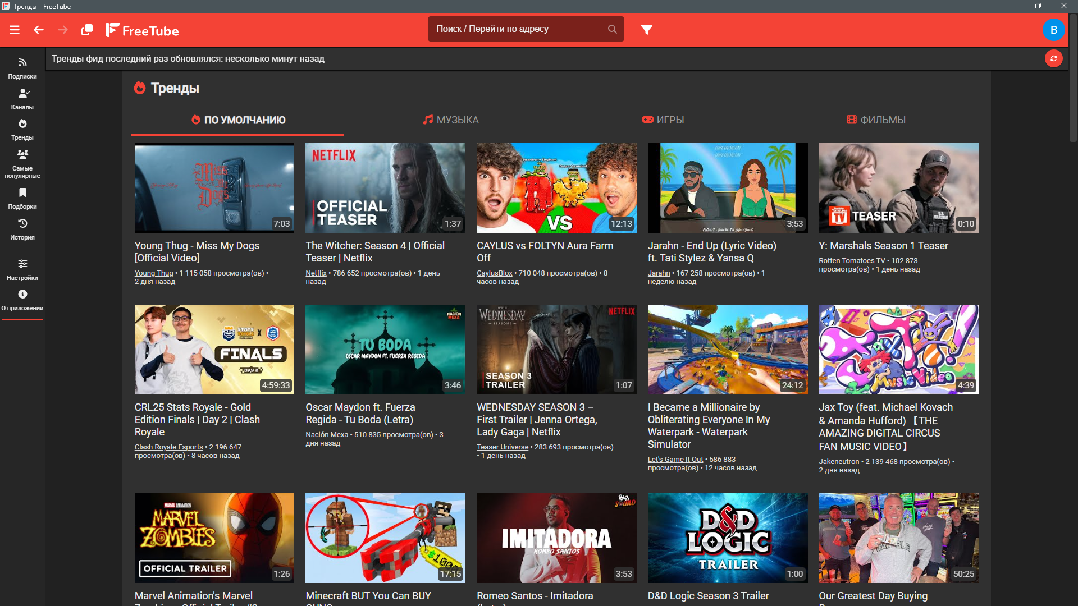Open Самые популярные in the sidebar

pos(22,164)
